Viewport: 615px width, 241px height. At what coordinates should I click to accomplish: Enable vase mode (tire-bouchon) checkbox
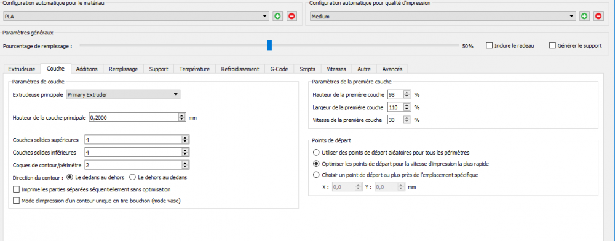pyautogui.click(x=16, y=201)
